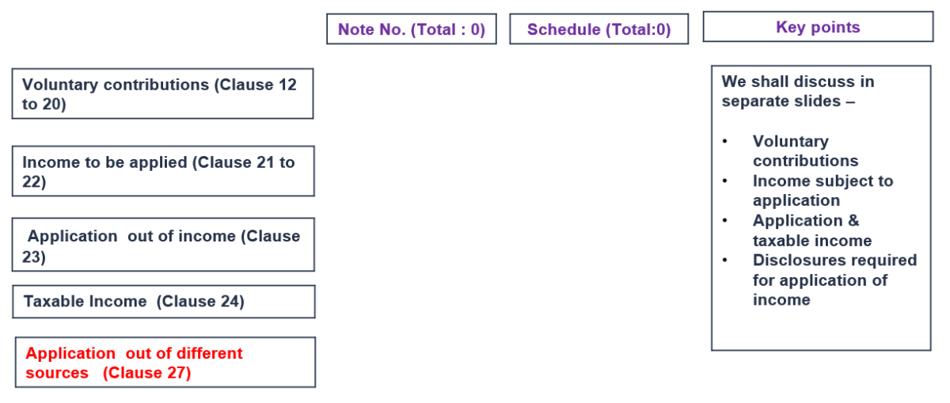This screenshot has height=403, width=950.
Task: Click the Taxable Income (Clause 24) box
Action: [162, 302]
